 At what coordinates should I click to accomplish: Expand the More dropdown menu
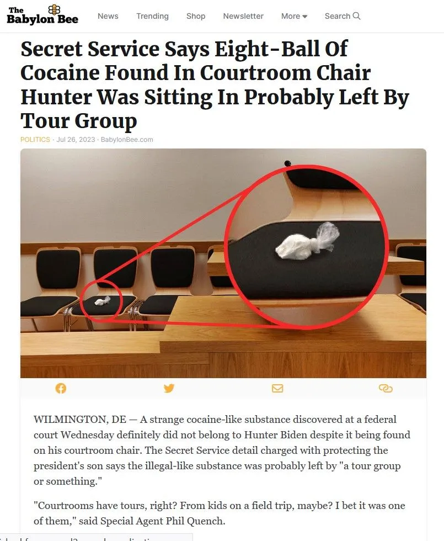pos(294,16)
